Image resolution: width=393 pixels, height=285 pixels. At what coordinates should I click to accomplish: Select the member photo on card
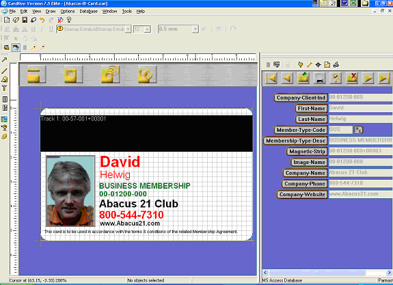click(x=70, y=191)
